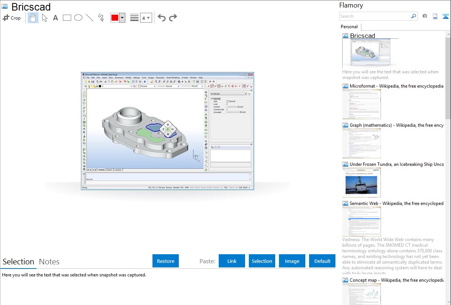The image size is (451, 305).
Task: Select the Crop tool
Action: point(12,18)
